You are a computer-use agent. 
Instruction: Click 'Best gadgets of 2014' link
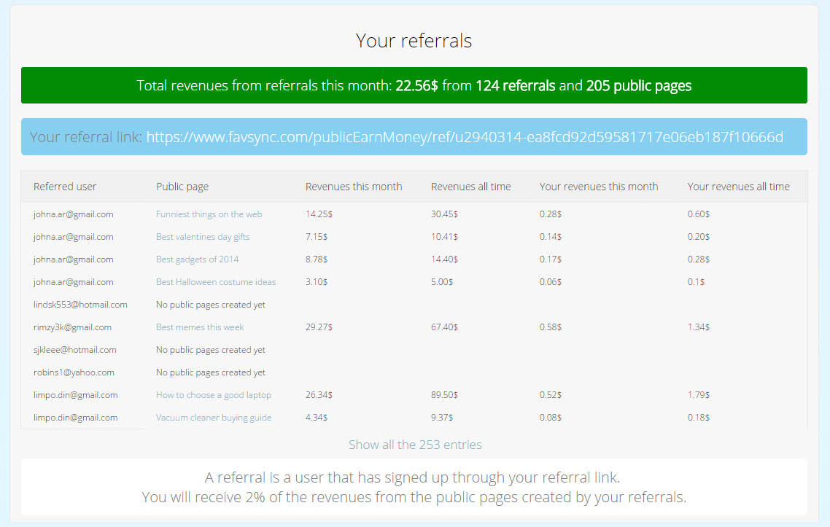(197, 259)
